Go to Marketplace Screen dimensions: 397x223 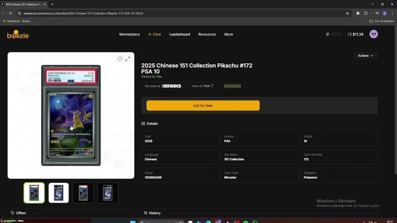coord(130,34)
